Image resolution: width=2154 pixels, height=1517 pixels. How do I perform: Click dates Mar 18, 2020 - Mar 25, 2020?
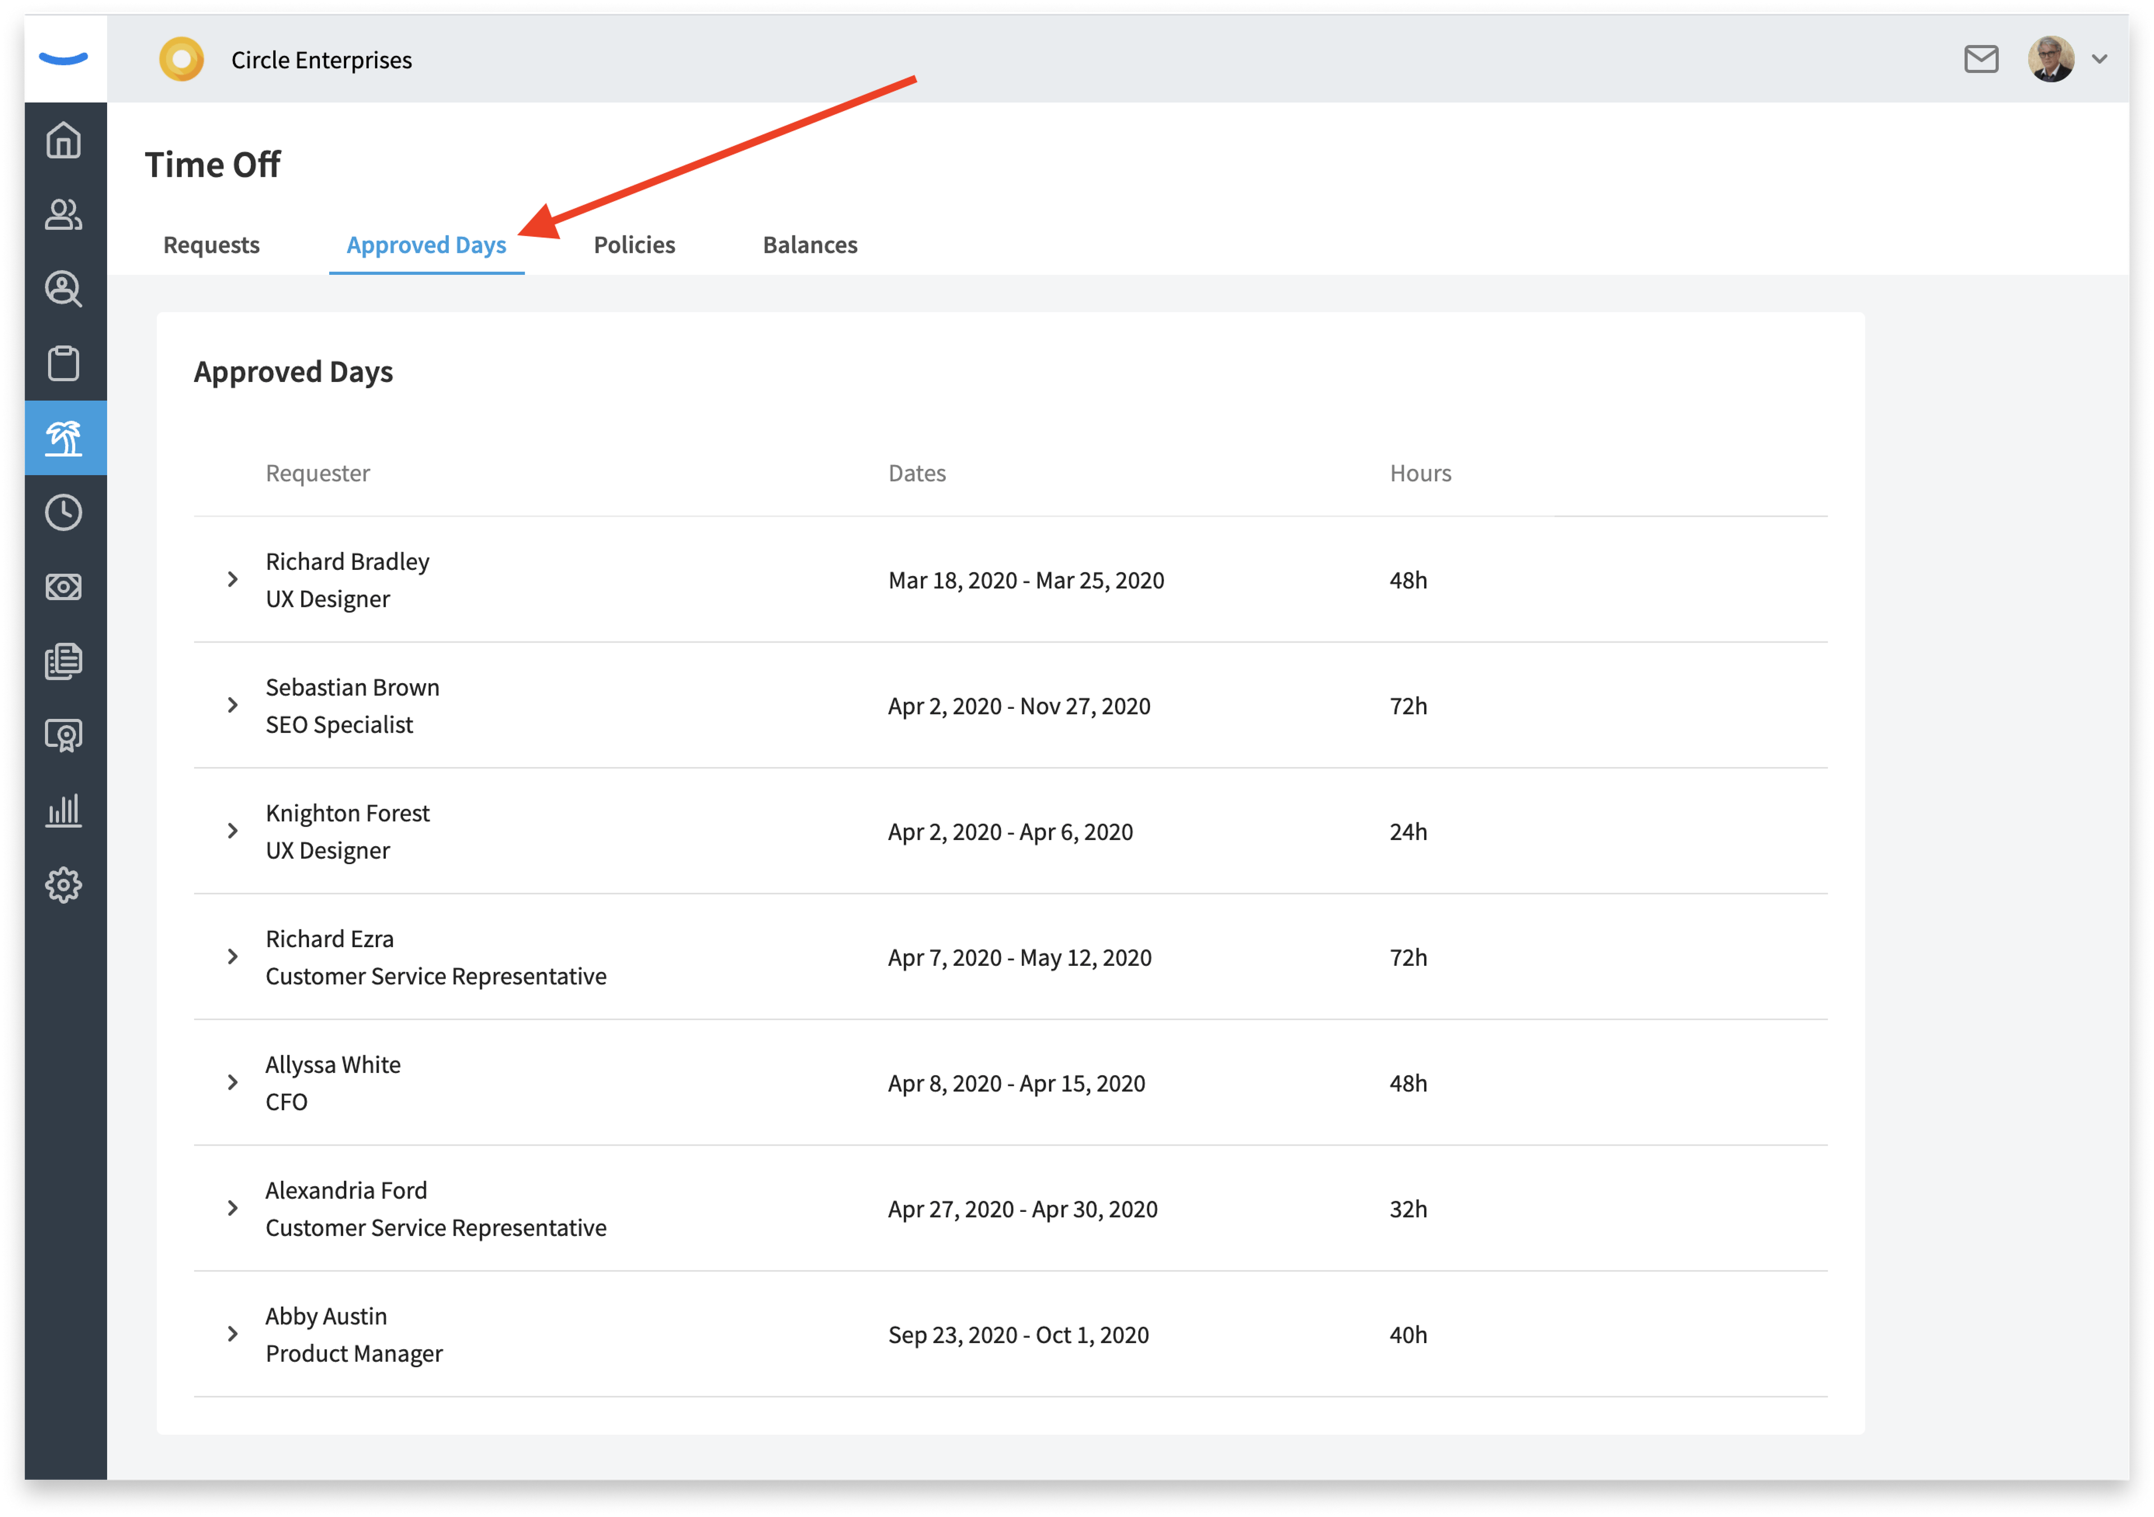(1027, 580)
